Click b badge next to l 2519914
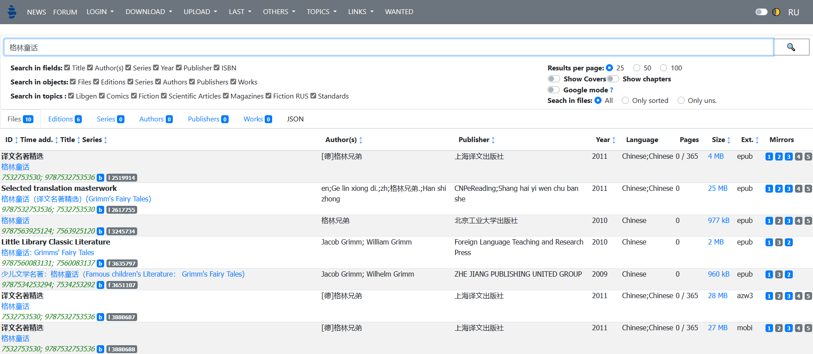 point(100,178)
